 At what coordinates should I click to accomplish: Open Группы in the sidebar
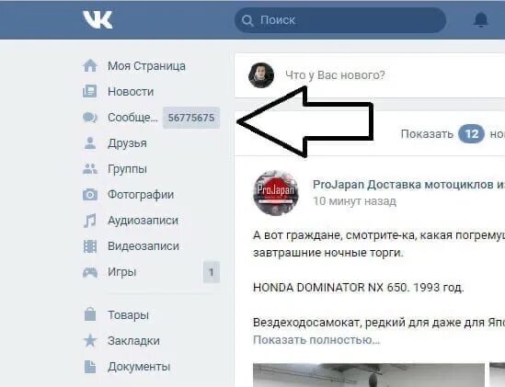click(x=127, y=169)
